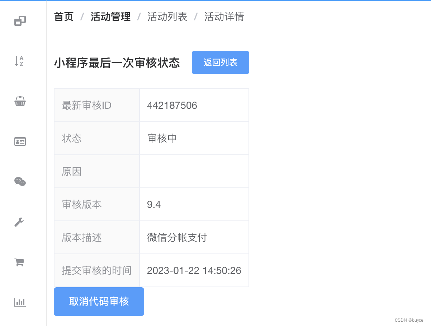431x326 pixels.
Task: Click the 取消代码审核 button
Action: click(99, 302)
